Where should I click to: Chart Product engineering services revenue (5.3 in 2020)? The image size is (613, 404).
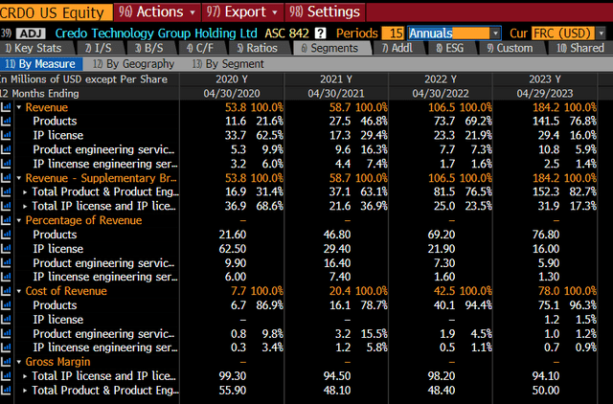[x=6, y=149]
